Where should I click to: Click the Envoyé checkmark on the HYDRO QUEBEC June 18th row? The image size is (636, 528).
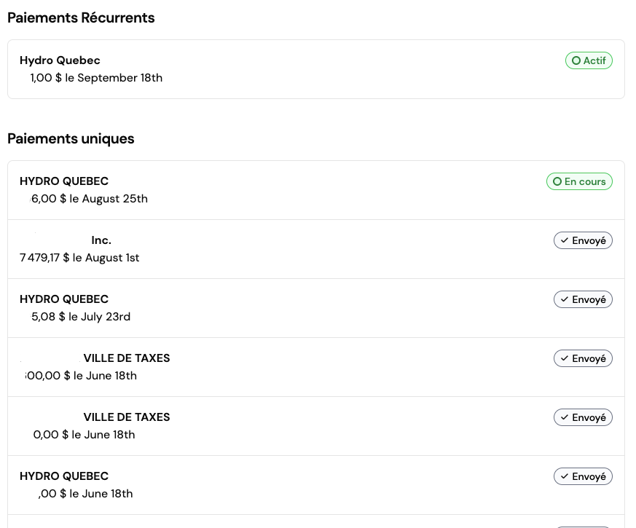565,476
